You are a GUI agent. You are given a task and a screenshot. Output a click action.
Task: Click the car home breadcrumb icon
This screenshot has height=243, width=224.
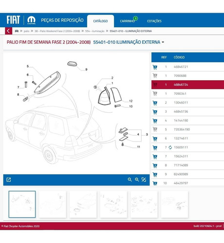click(17, 31)
